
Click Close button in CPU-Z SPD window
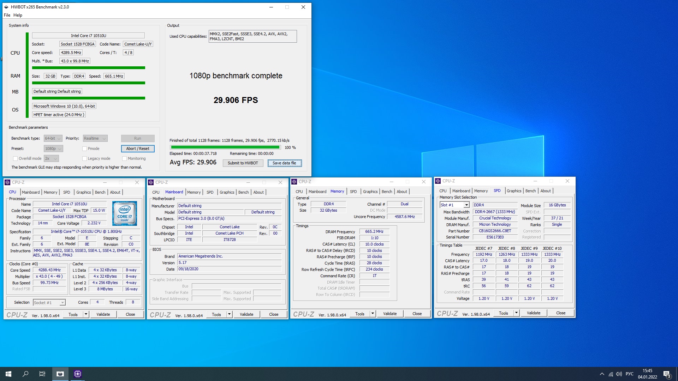[x=561, y=313]
